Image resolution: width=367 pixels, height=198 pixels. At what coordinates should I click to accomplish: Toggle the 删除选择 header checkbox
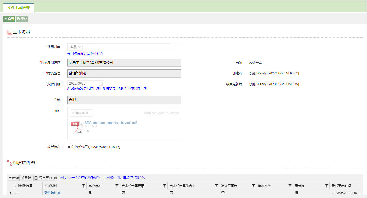17,185
